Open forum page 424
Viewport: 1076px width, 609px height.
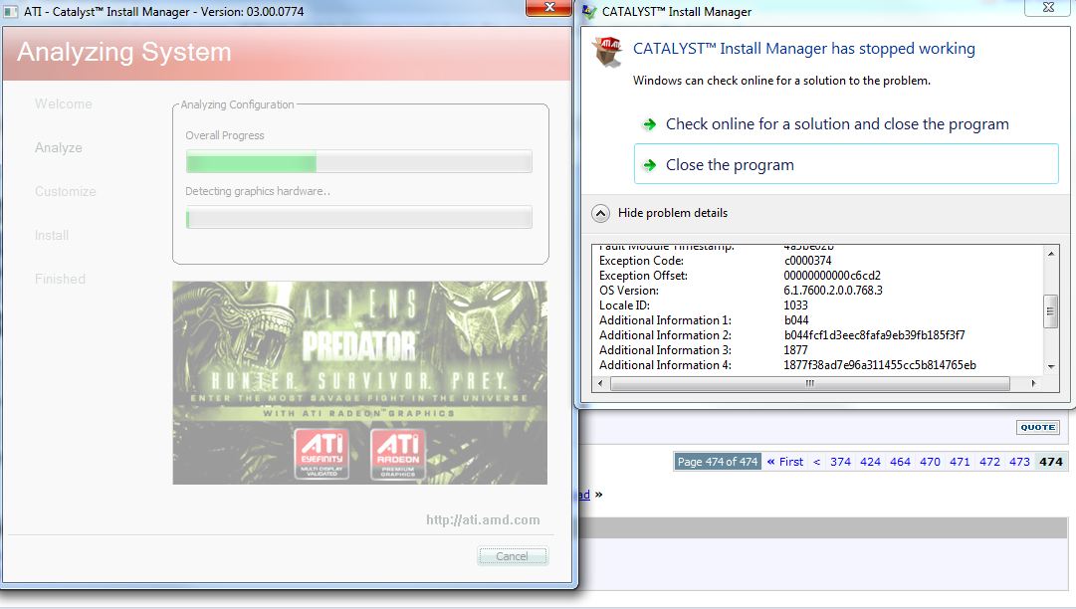[870, 462]
